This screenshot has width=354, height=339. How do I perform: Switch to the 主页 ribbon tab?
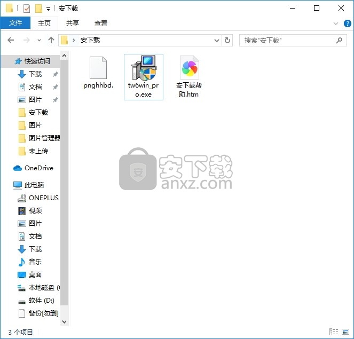[x=44, y=23]
